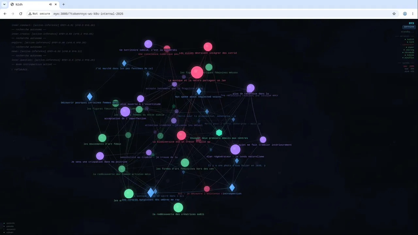Select teal hexagon 'Envoyer deux premiers emails aux centres'

click(219, 133)
